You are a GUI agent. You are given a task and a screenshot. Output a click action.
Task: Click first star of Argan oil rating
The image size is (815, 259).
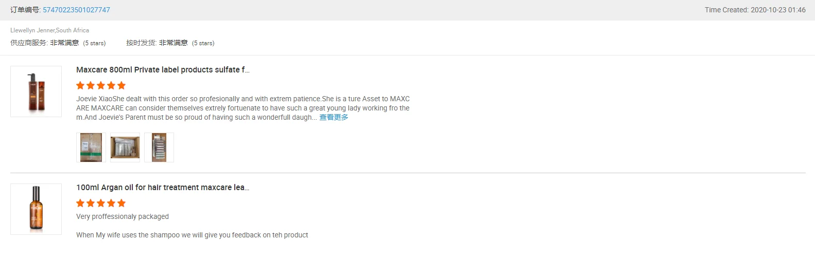pyautogui.click(x=80, y=203)
